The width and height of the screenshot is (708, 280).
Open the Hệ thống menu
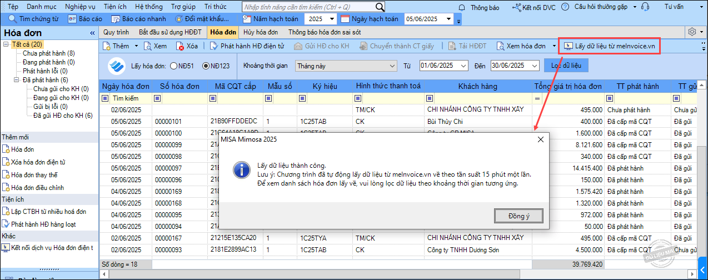pos(149,7)
